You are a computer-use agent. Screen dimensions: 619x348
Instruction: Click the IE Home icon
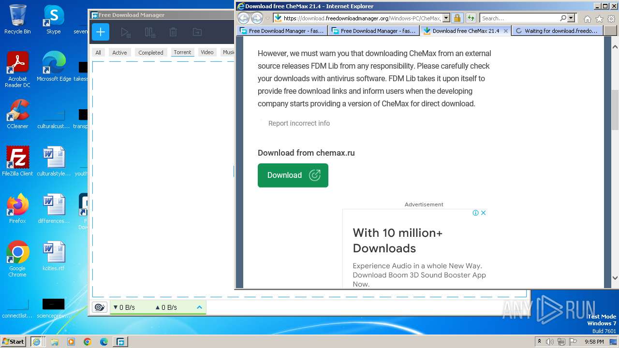(587, 19)
